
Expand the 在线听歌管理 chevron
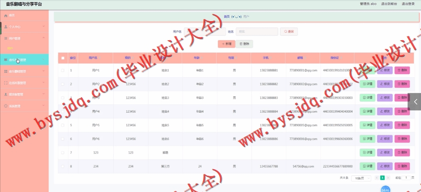coord(43,83)
